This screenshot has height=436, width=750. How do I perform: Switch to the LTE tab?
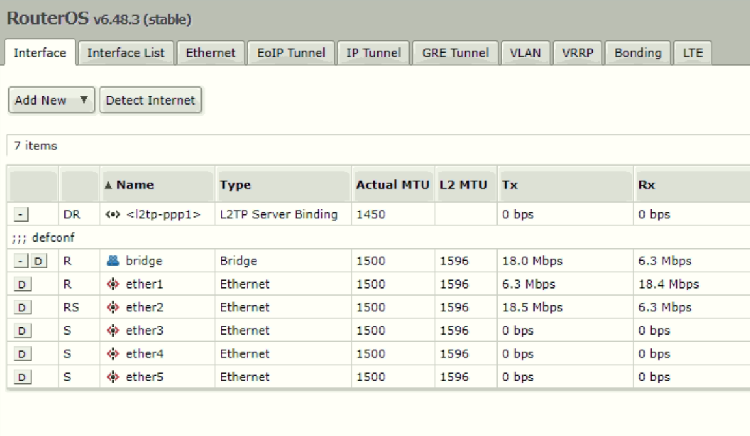pyautogui.click(x=693, y=53)
